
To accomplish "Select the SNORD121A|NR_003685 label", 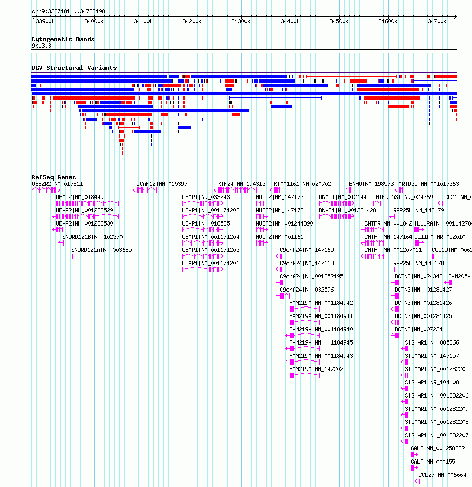I will (101, 250).
